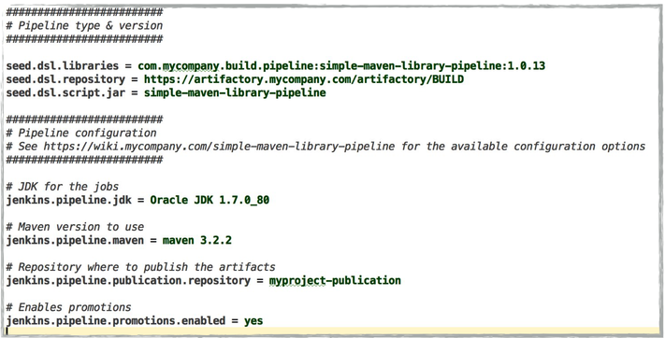Click the wiki.mycompany.com link in comment

pos(219,147)
